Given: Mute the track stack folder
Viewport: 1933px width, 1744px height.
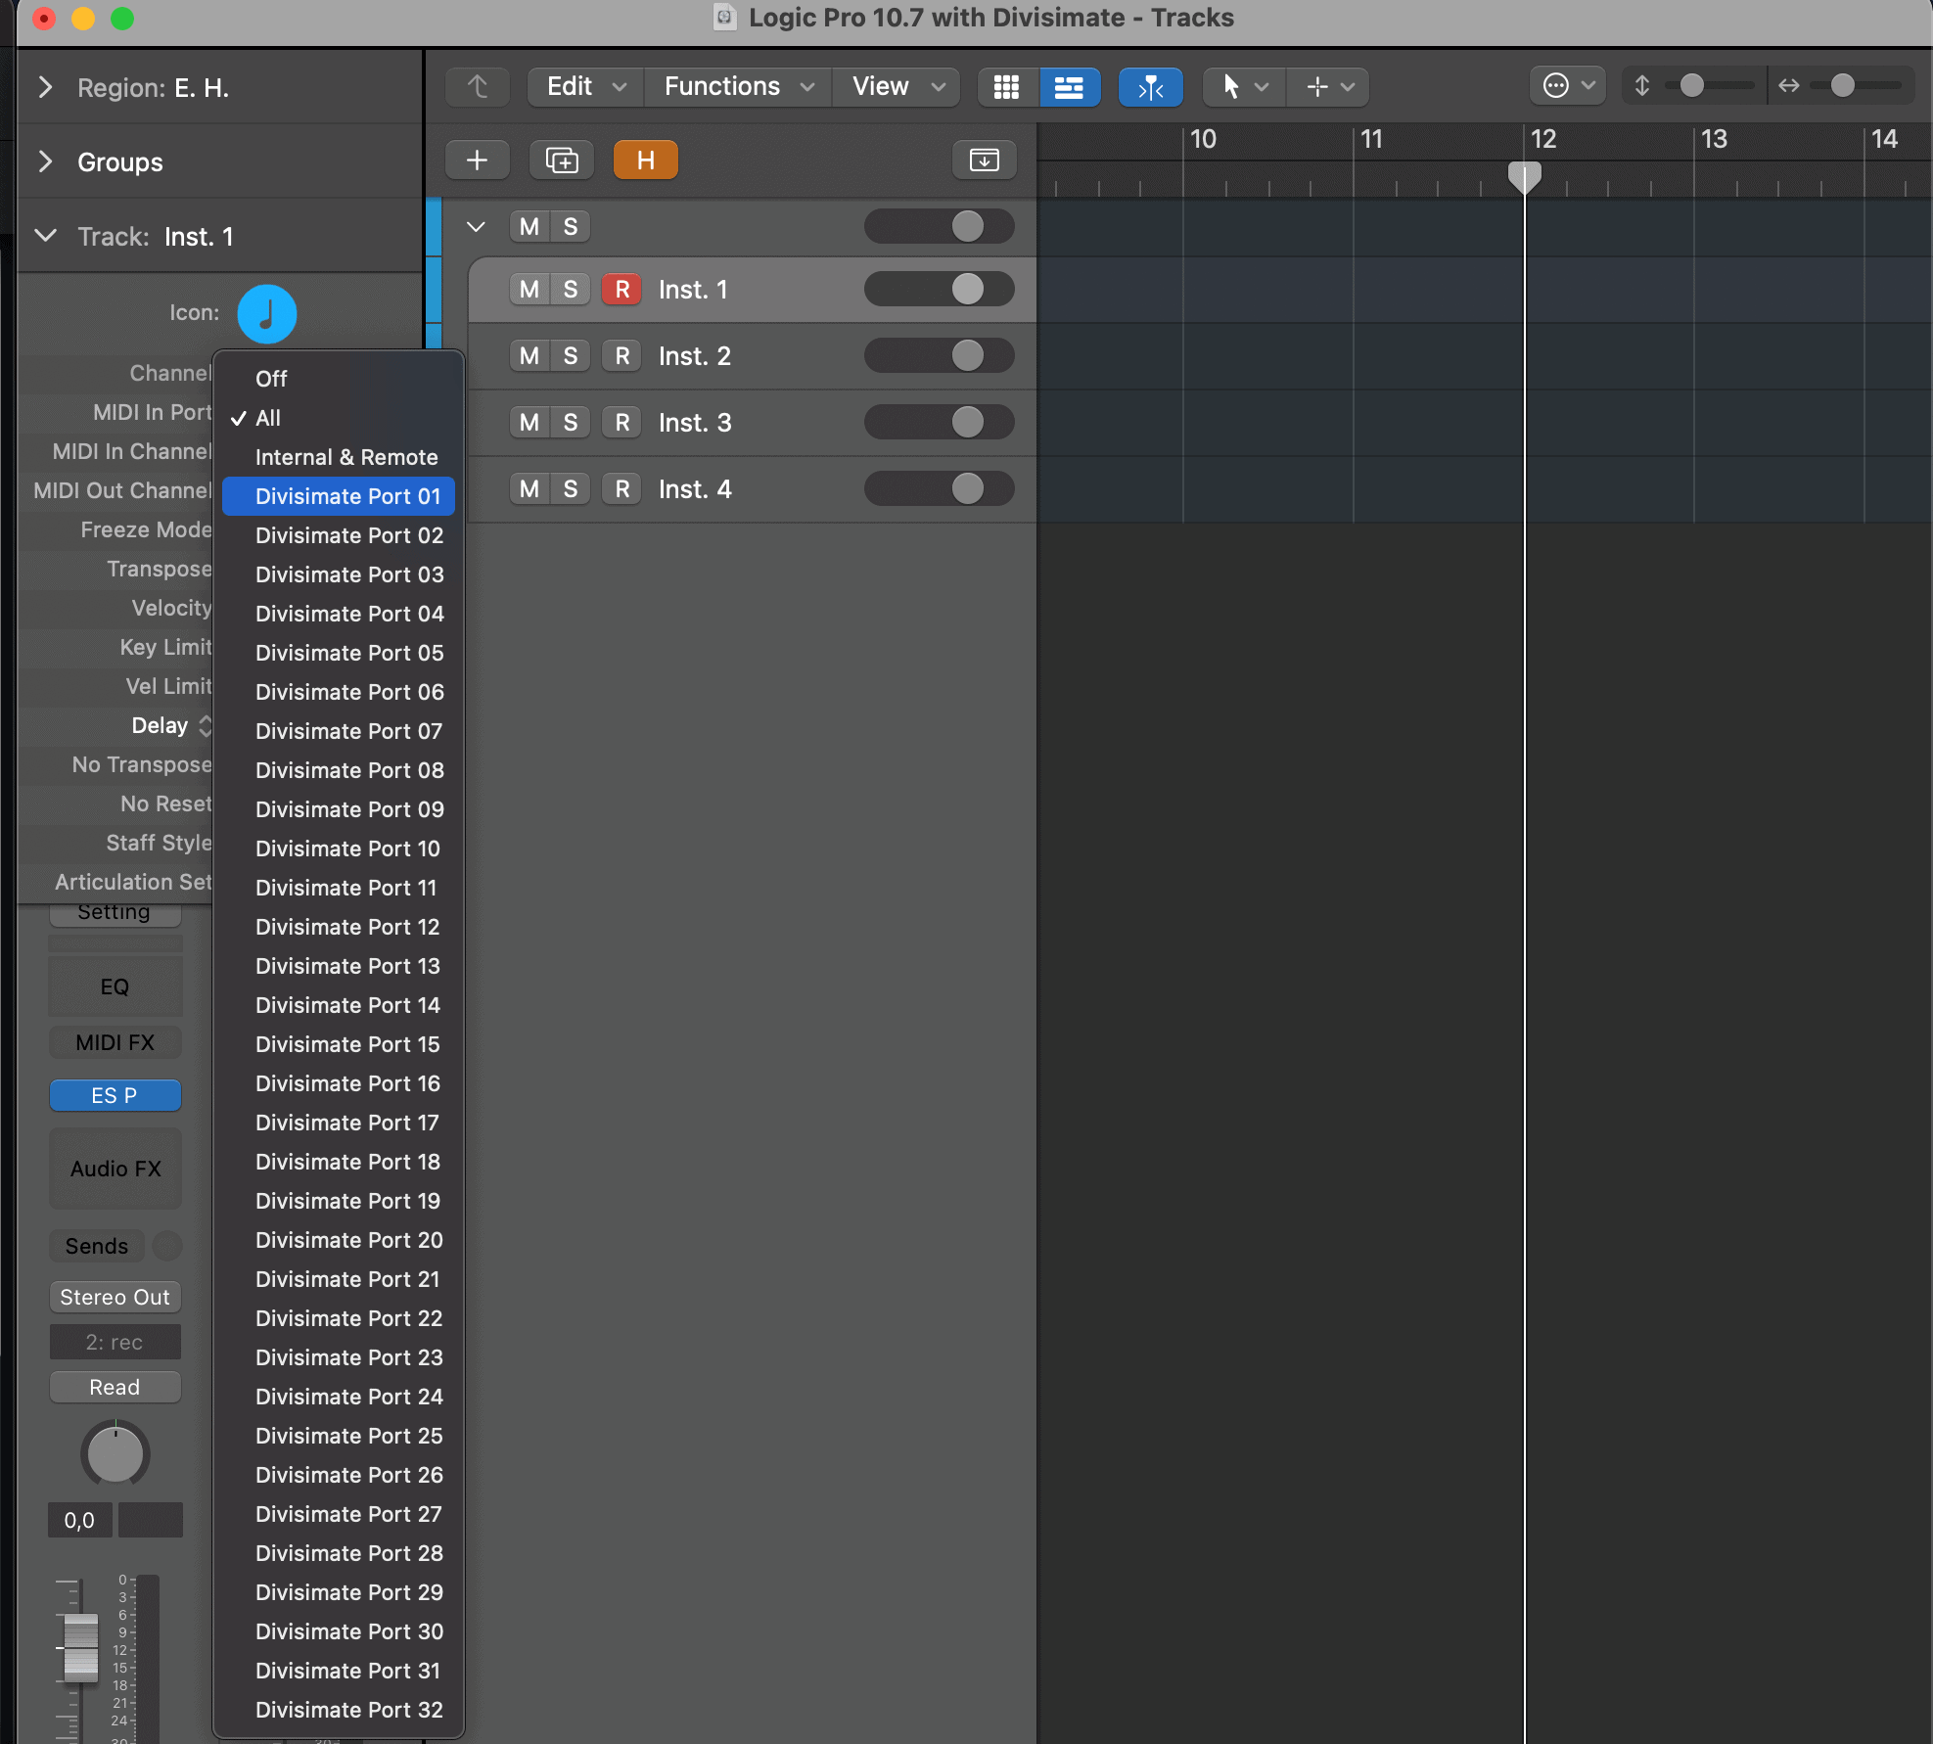Looking at the screenshot, I should point(529,227).
